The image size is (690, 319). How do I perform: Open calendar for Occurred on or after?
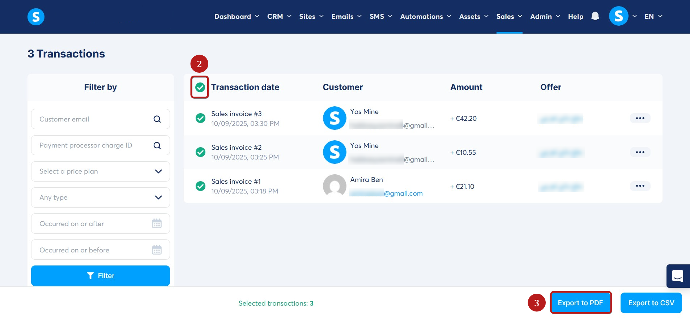pos(157,224)
